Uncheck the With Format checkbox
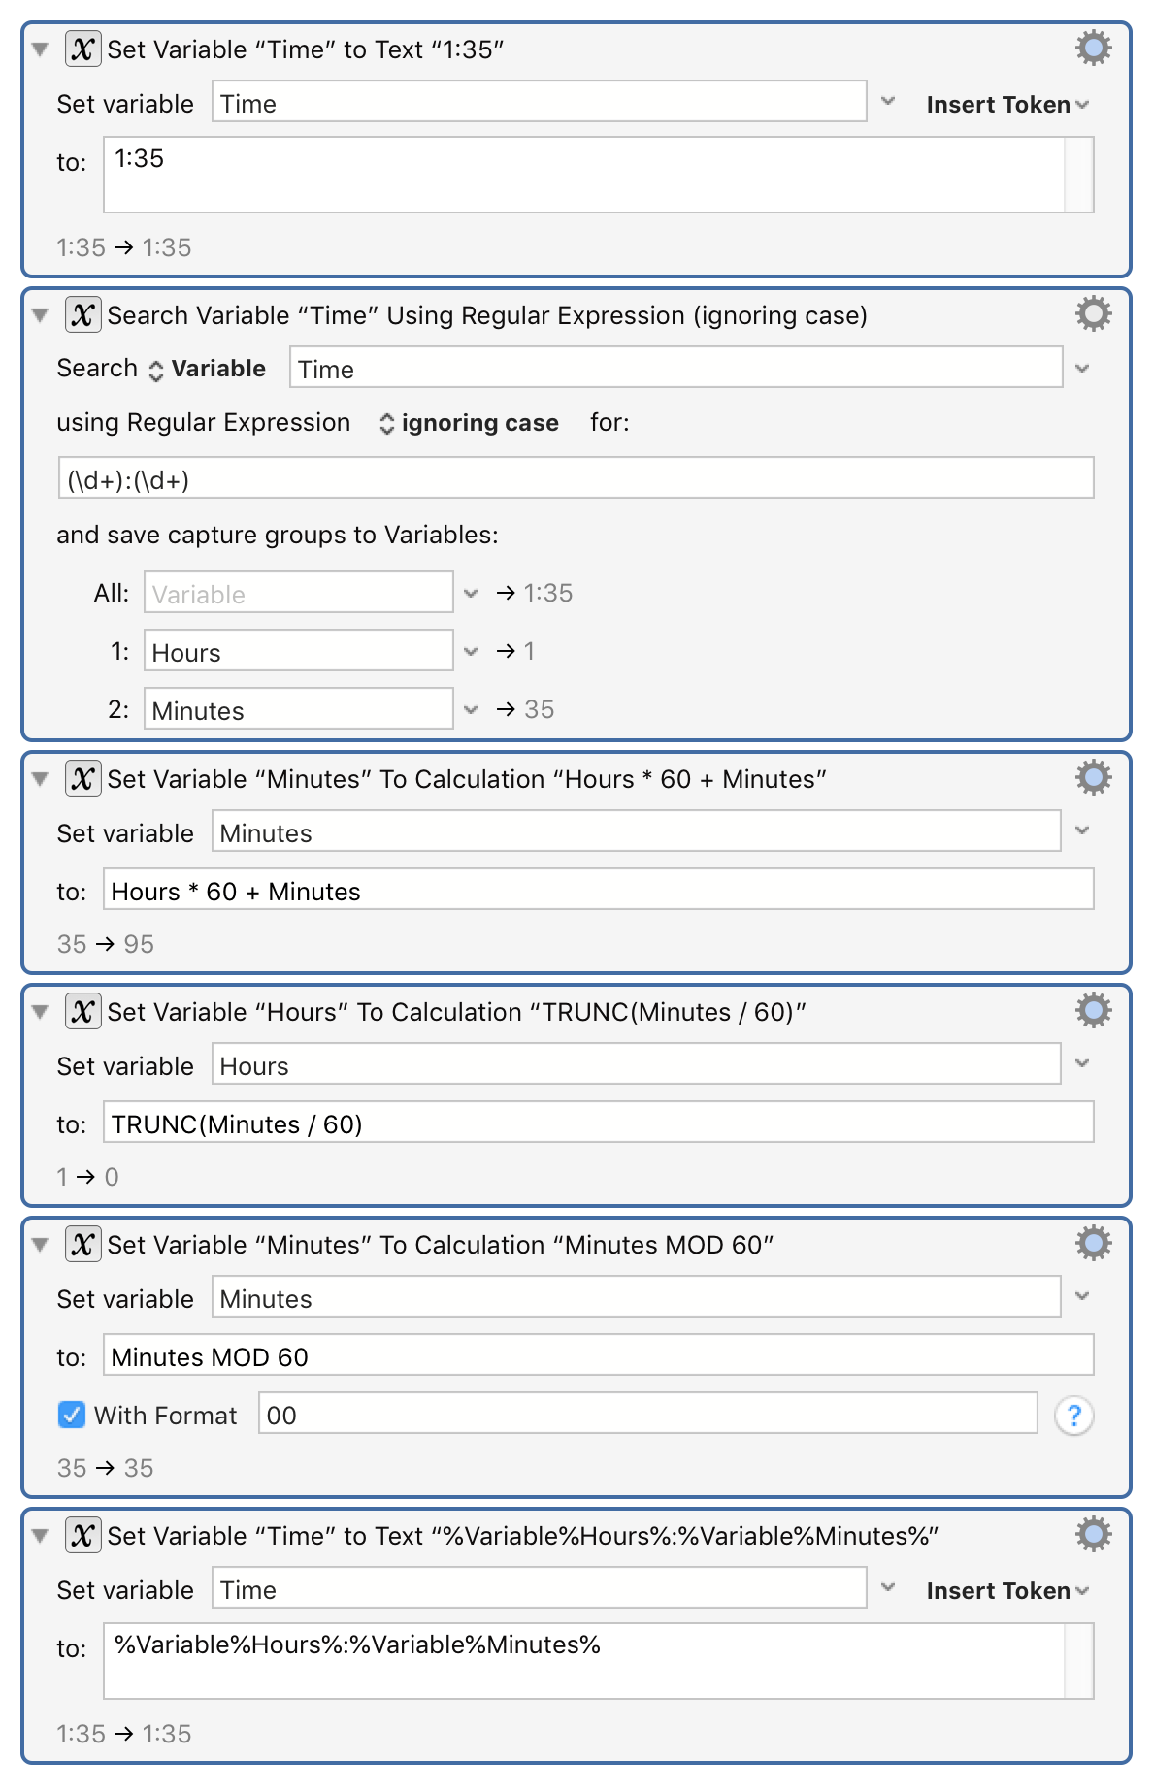This screenshot has height=1791, width=1153. pos(72,1415)
